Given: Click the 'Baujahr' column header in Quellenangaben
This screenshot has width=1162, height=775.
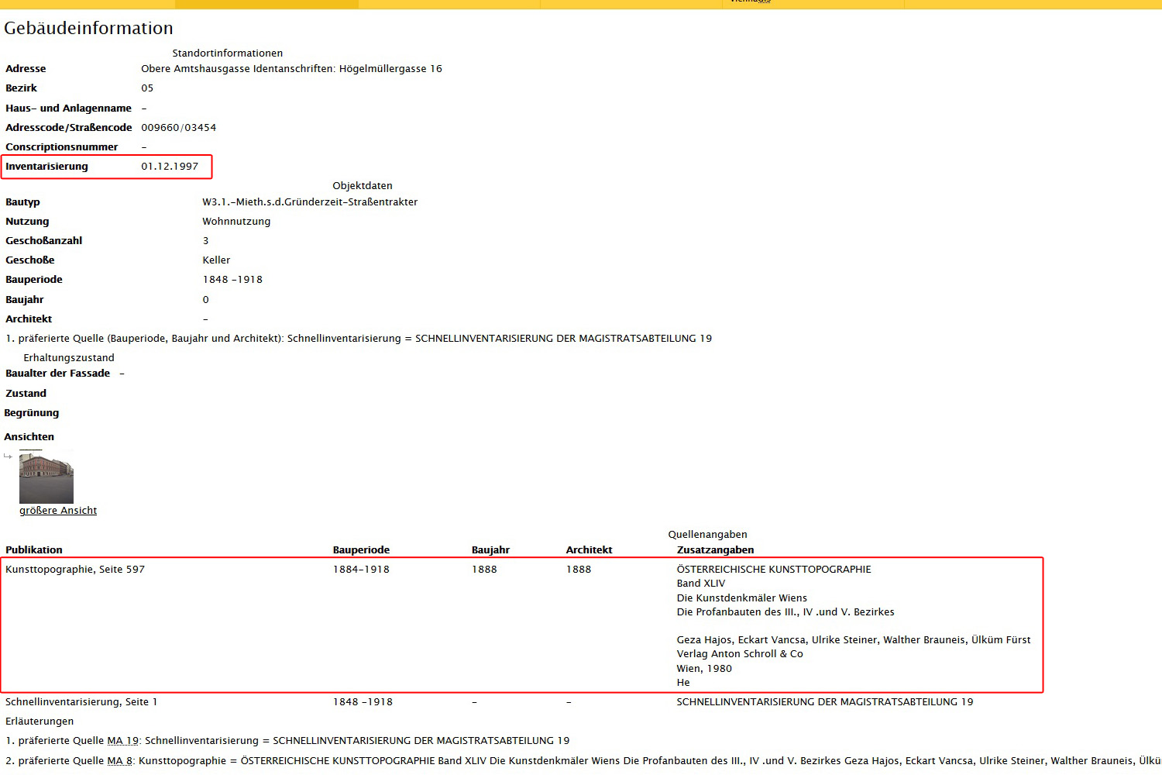Looking at the screenshot, I should (x=490, y=549).
